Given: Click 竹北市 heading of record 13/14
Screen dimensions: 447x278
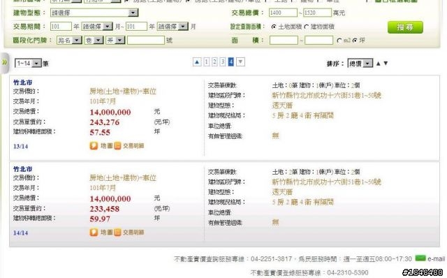Looking at the screenshot, I should coord(23,82).
